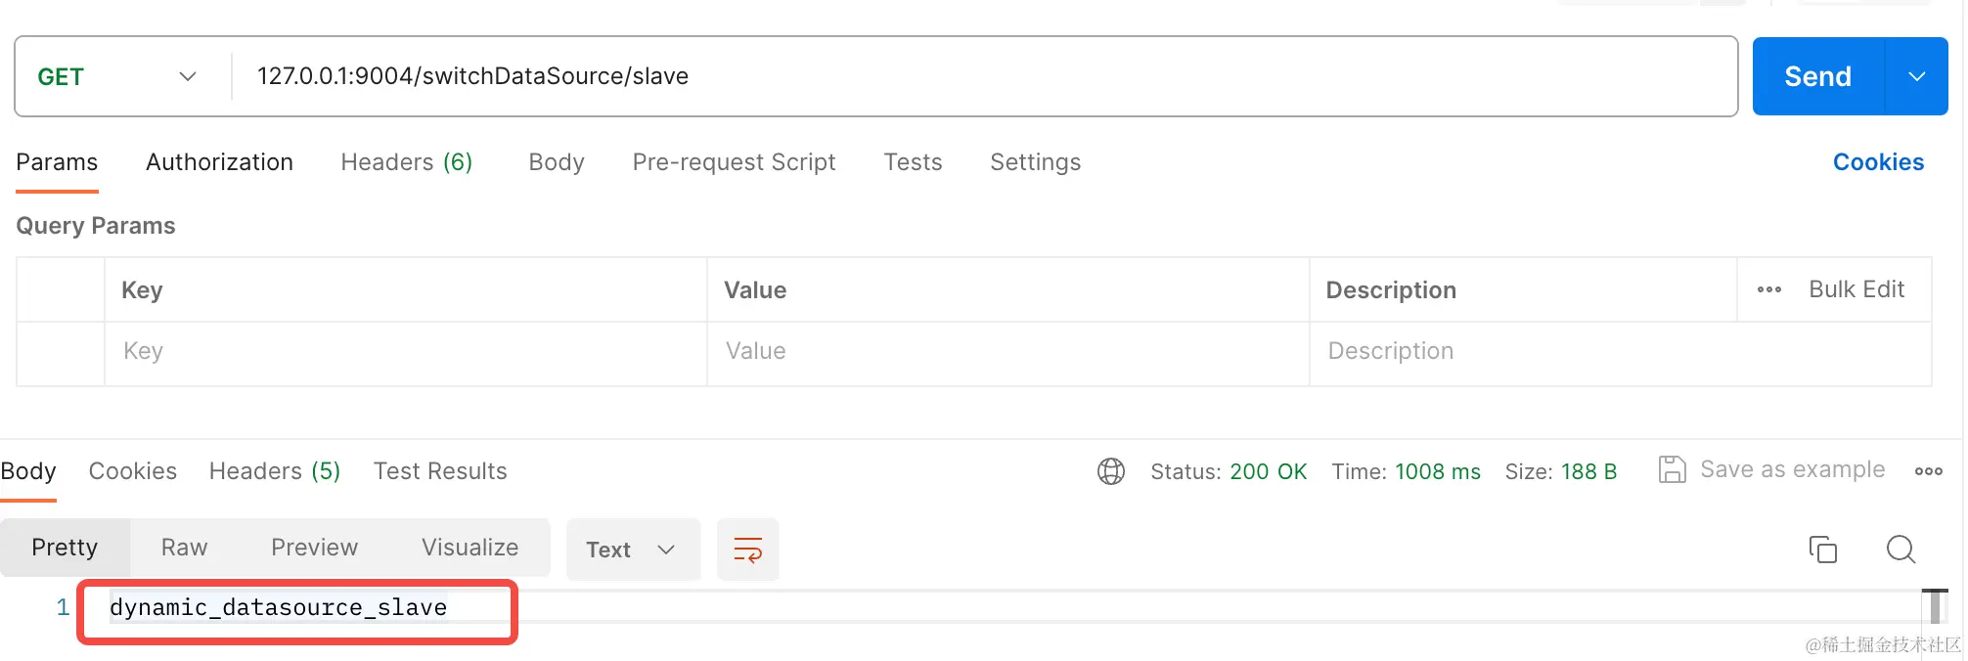Send the request
This screenshot has height=661, width=1968.
coord(1817,76)
